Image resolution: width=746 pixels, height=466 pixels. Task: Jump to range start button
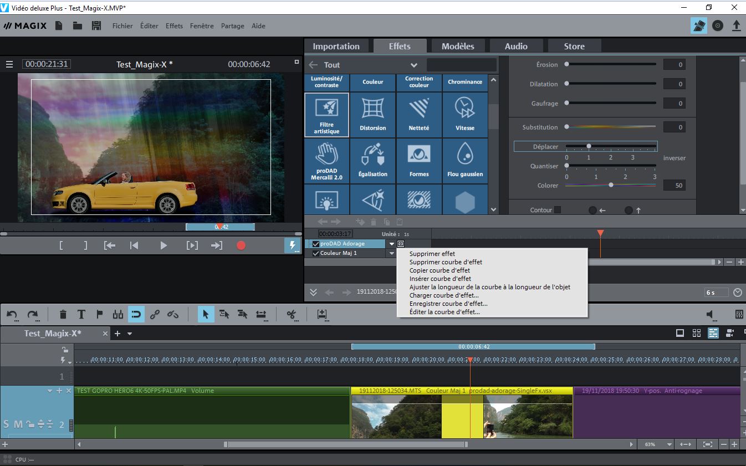pos(110,245)
